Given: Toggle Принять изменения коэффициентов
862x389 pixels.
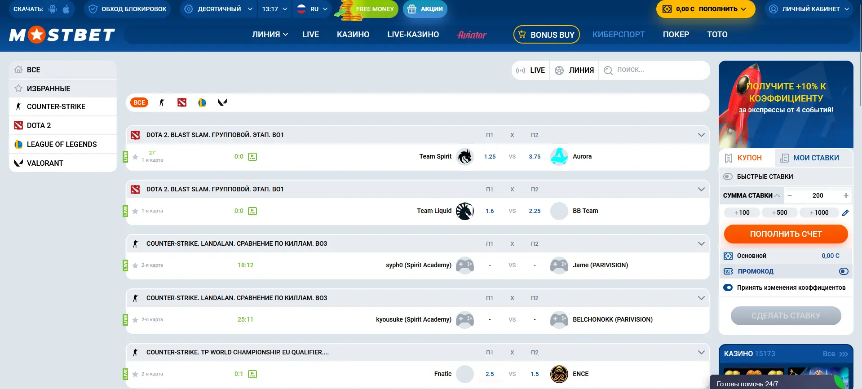Looking at the screenshot, I should click(728, 287).
